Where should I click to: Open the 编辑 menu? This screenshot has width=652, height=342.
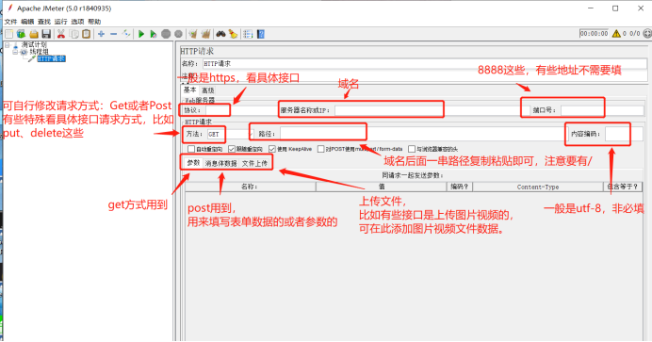(x=27, y=22)
